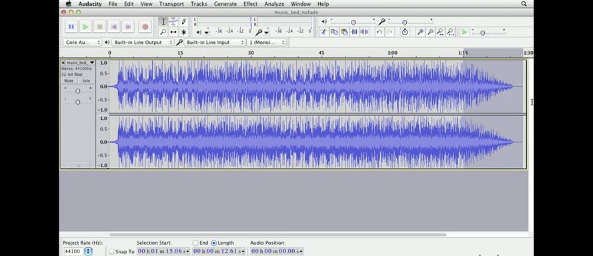Click the Spotlight search icon

pos(524,4)
